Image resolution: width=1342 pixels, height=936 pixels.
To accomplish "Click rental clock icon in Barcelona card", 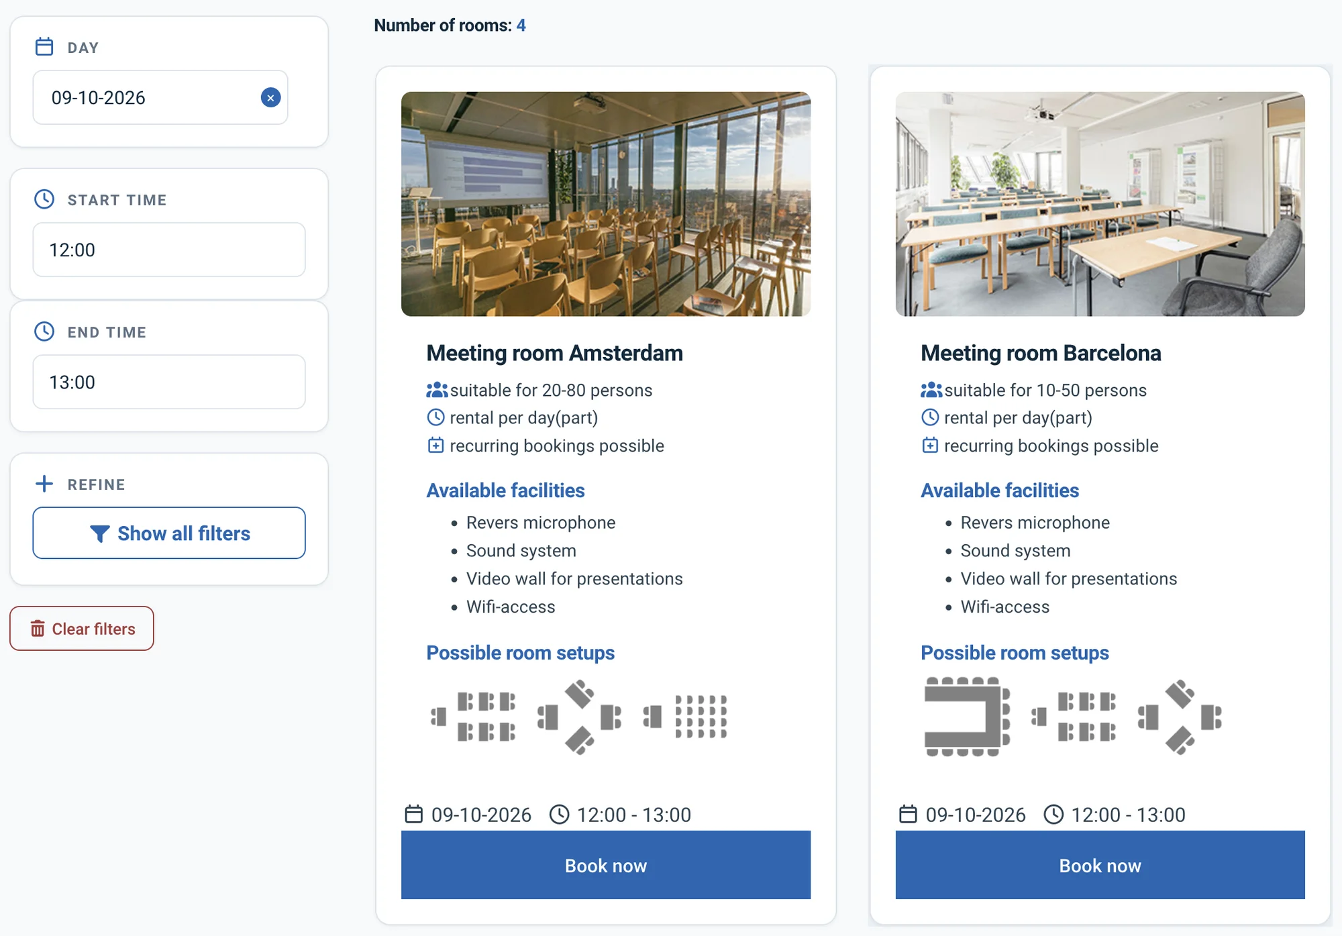I will [930, 417].
